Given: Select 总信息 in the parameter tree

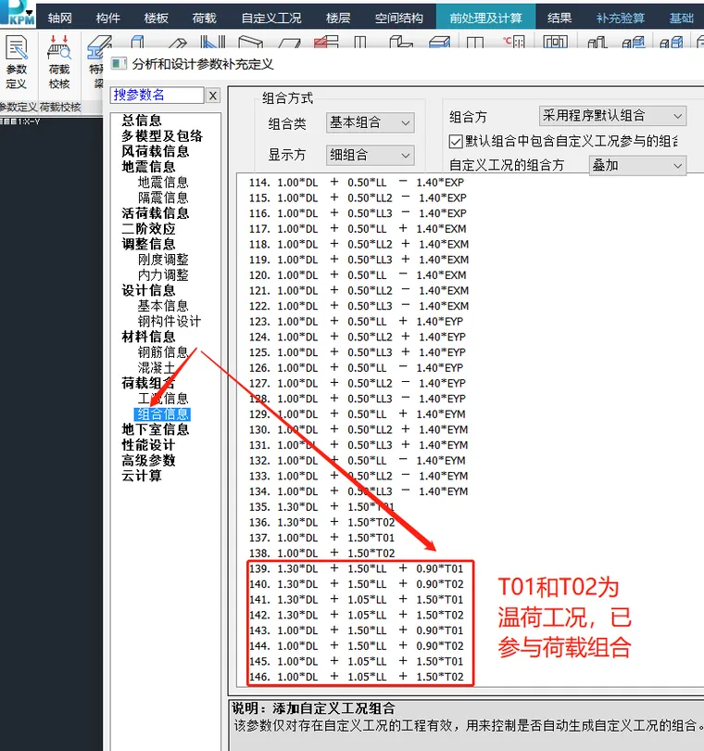Looking at the screenshot, I should click(142, 121).
